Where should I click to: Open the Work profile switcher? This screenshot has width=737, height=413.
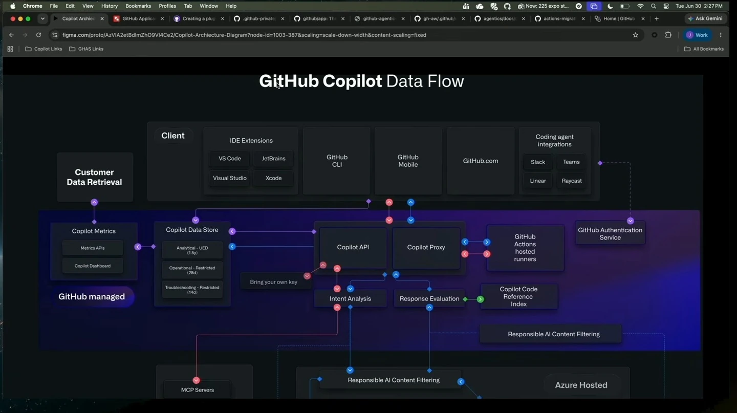pyautogui.click(x=698, y=35)
